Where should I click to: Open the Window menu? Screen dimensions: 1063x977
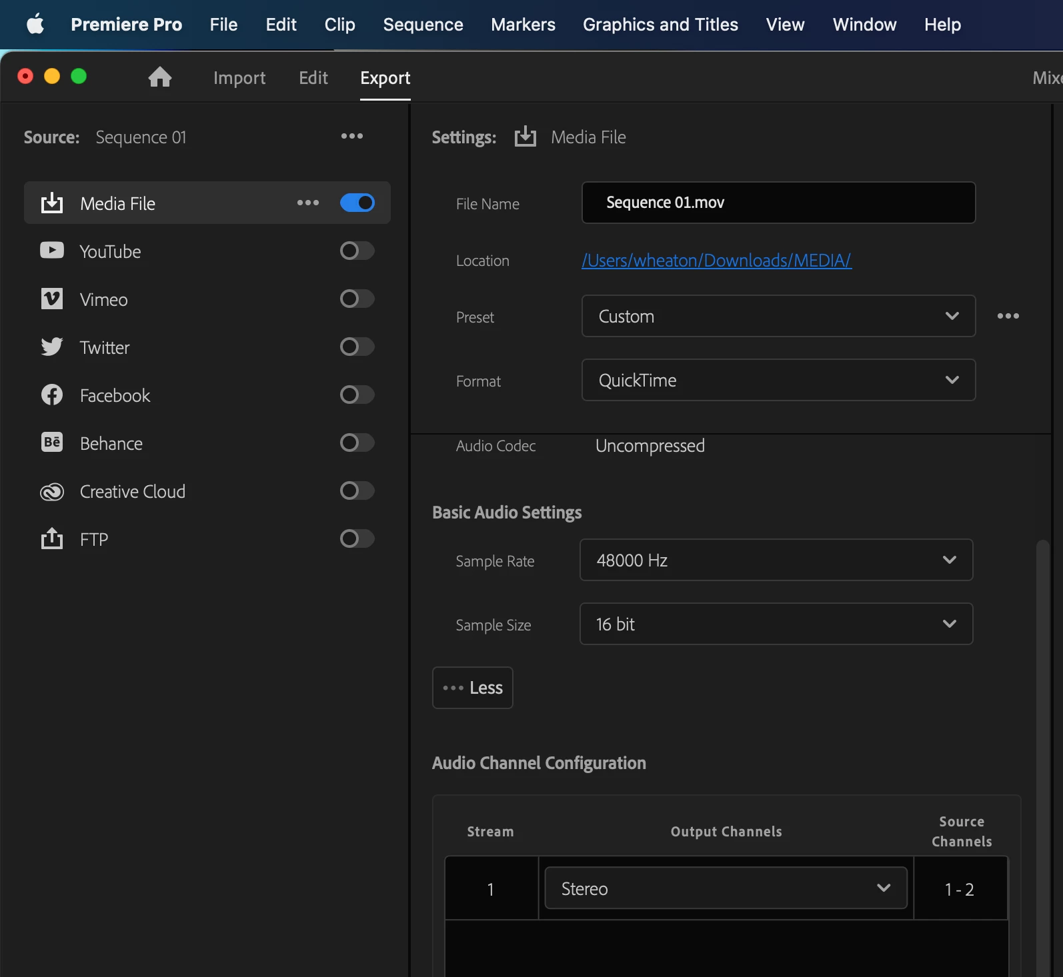click(x=864, y=25)
